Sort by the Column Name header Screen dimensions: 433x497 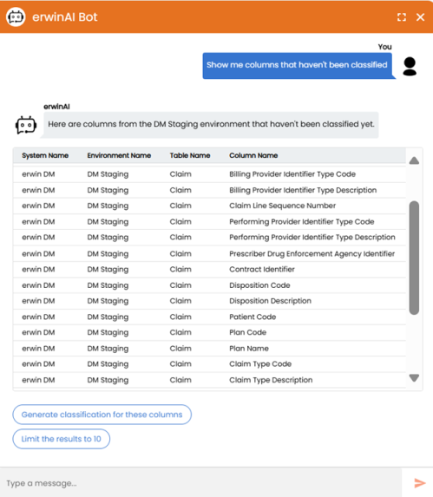[253, 155]
